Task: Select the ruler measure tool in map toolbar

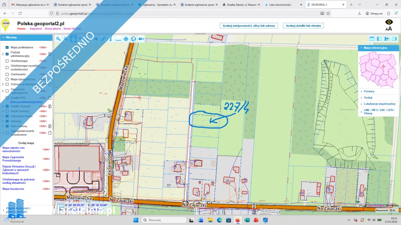Action: point(118,39)
